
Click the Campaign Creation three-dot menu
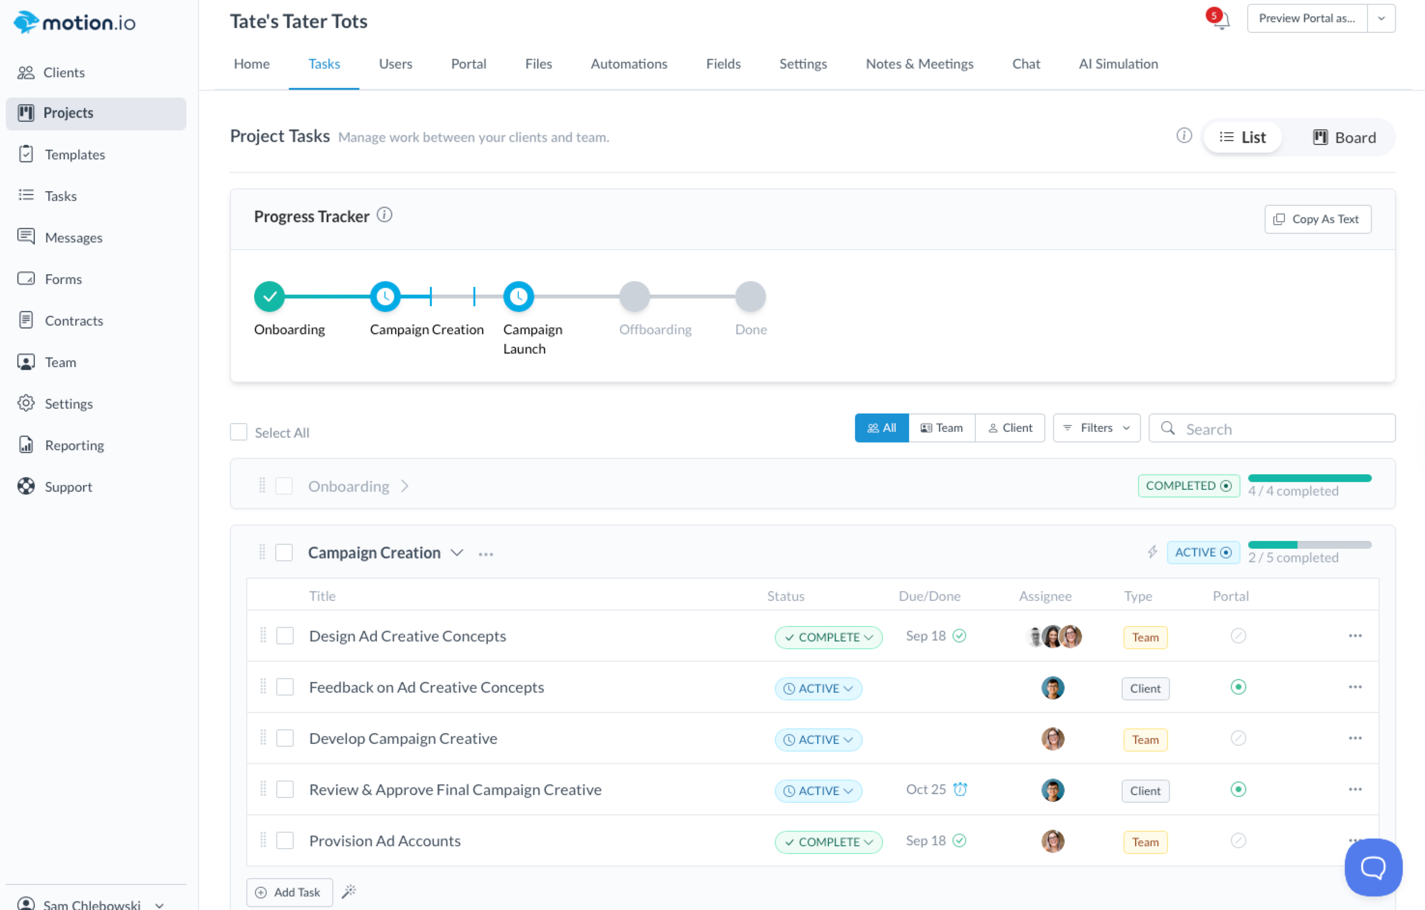point(486,554)
